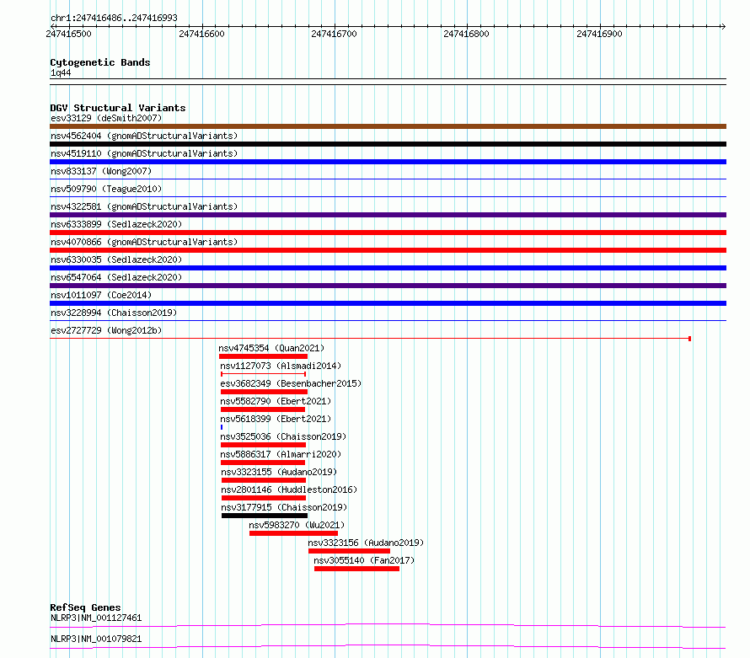Click the Cytogenetic Bands track title
Screen dimensions: 750x658
(x=100, y=62)
